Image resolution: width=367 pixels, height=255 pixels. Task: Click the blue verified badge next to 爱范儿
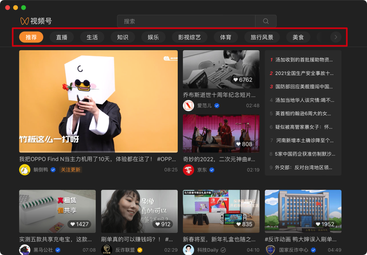click(x=216, y=105)
